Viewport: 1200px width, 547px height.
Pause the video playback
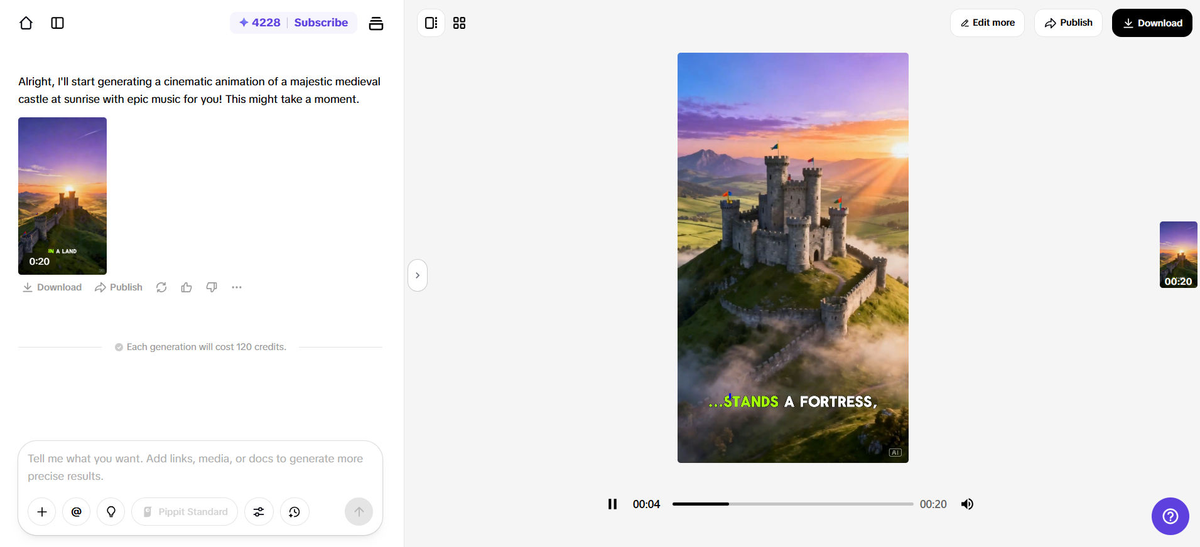[612, 504]
